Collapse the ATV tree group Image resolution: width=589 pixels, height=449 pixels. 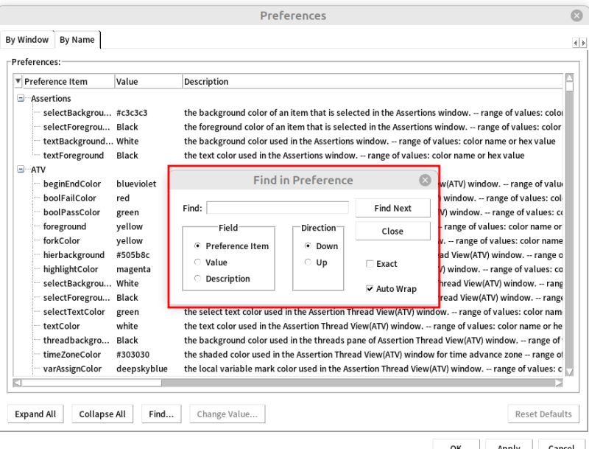click(21, 170)
